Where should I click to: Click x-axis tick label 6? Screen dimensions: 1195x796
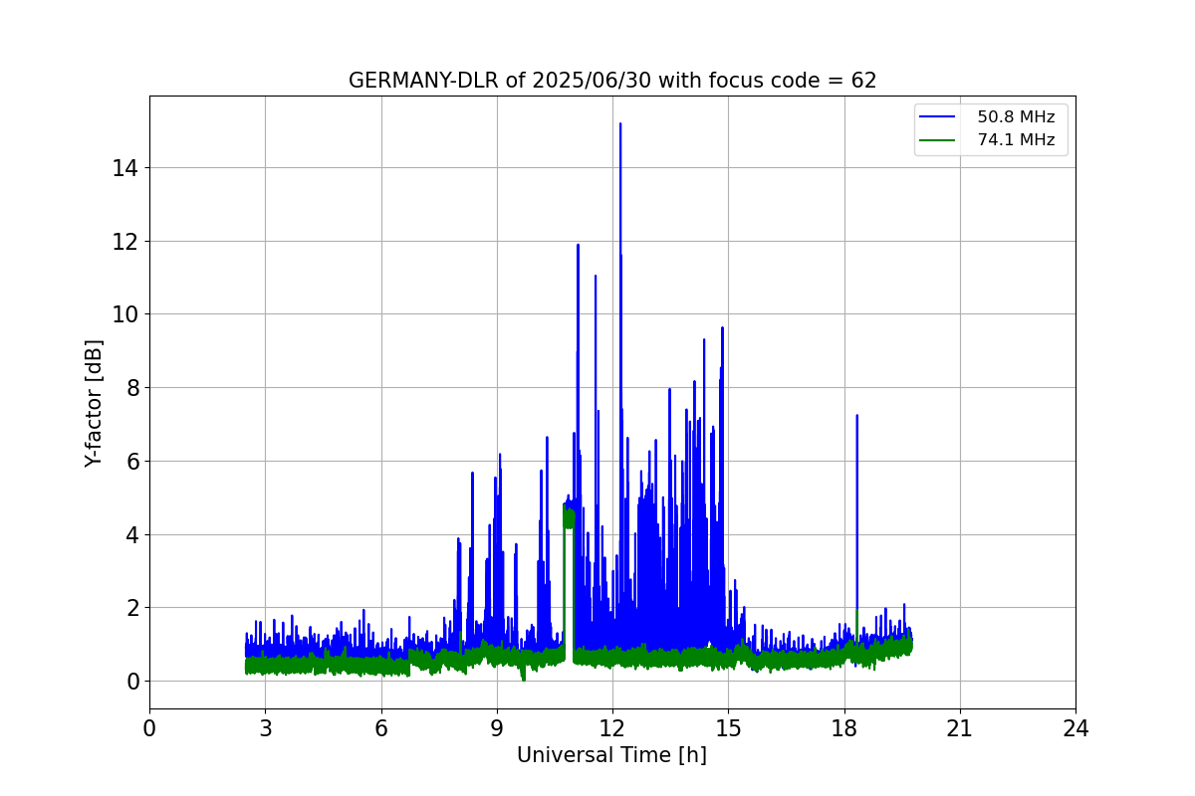pos(380,729)
